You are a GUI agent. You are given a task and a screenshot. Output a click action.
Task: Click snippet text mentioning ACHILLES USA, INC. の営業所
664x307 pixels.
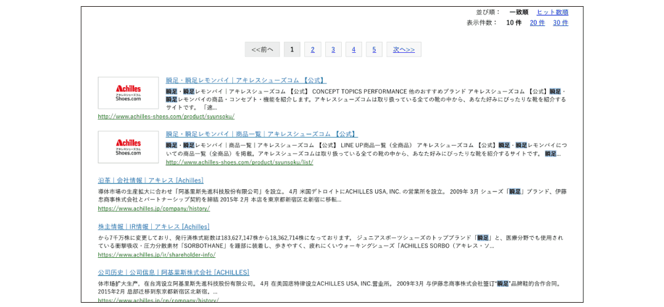pyautogui.click(x=333, y=195)
